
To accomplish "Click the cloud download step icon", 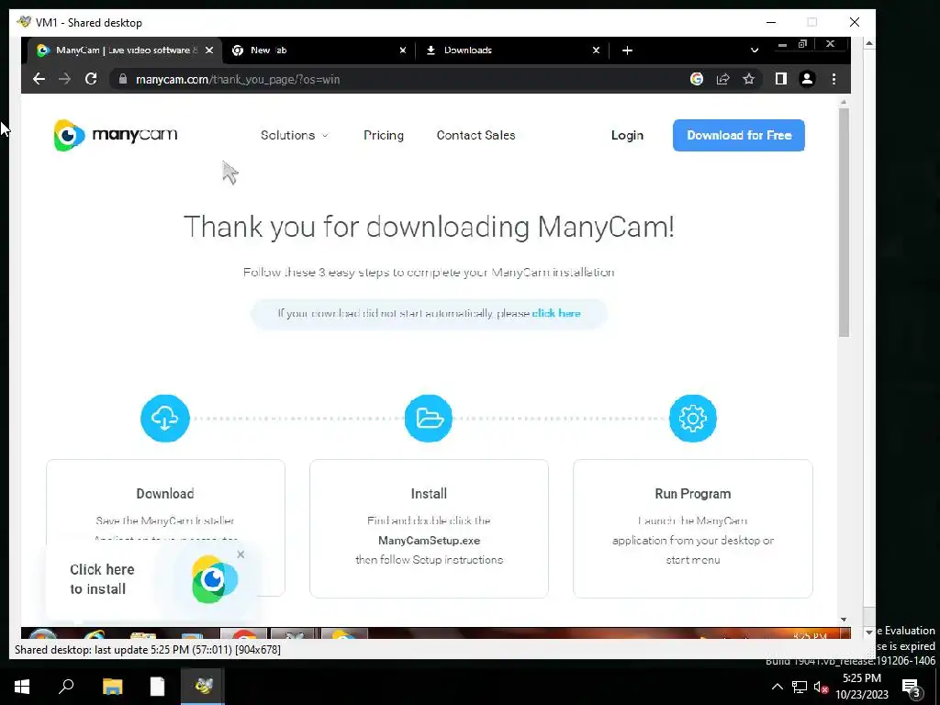I will coord(165,419).
